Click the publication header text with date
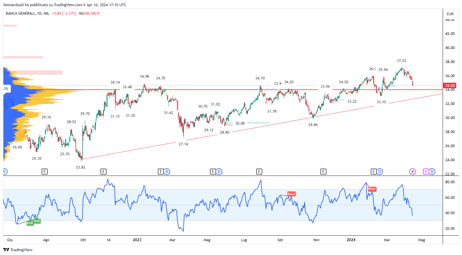 tap(65, 5)
